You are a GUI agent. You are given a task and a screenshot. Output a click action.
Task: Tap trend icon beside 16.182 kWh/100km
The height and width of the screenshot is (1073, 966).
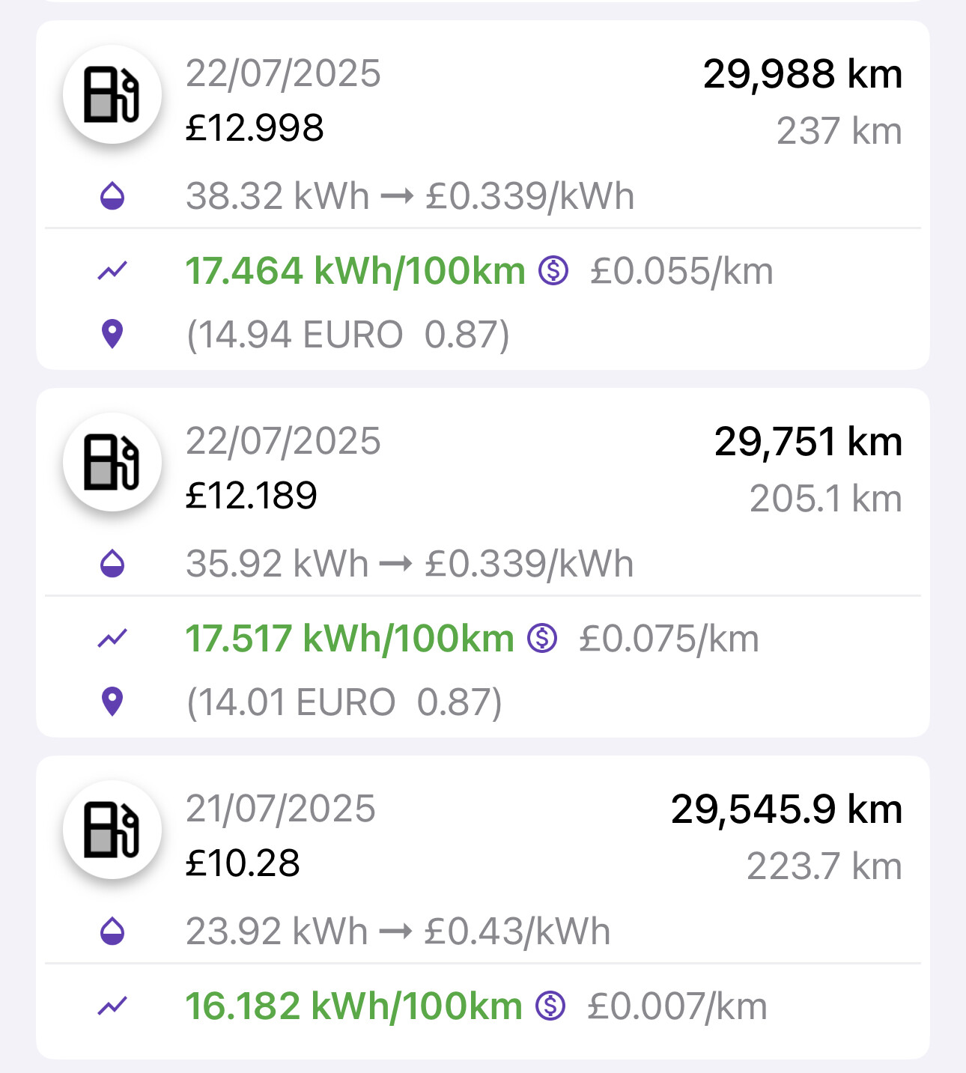(x=112, y=1006)
